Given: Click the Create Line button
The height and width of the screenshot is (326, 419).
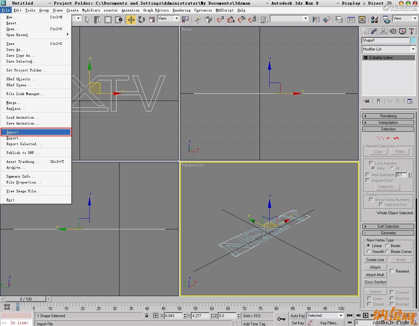Looking at the screenshot, I should click(375, 260).
